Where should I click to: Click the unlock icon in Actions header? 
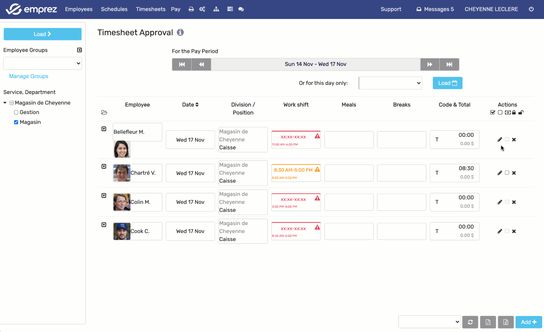coord(521,113)
